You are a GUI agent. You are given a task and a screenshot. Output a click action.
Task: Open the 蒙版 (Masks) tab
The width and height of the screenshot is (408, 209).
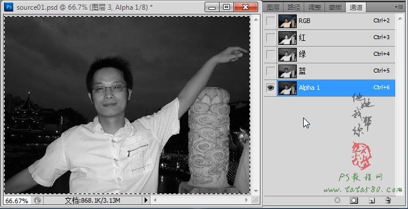pyautogui.click(x=335, y=7)
